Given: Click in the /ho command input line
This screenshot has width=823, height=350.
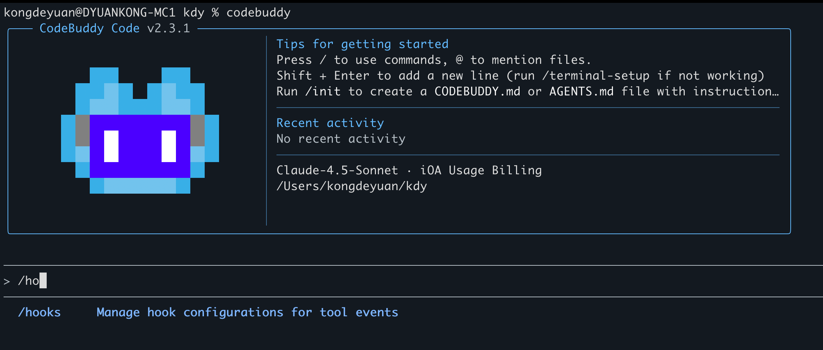Looking at the screenshot, I should click(x=413, y=281).
